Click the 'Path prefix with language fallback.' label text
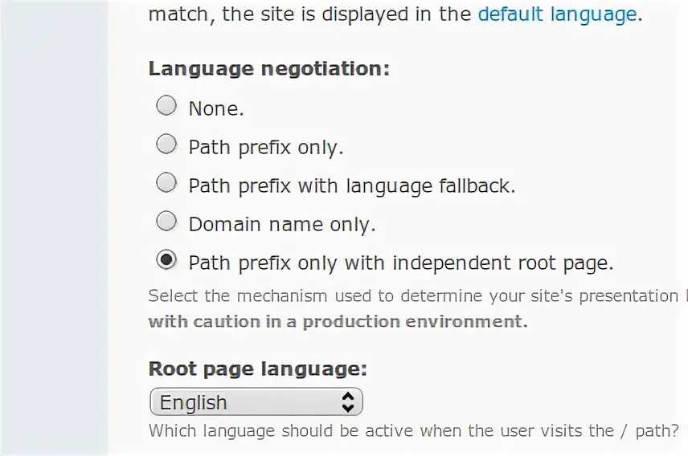 [351, 185]
